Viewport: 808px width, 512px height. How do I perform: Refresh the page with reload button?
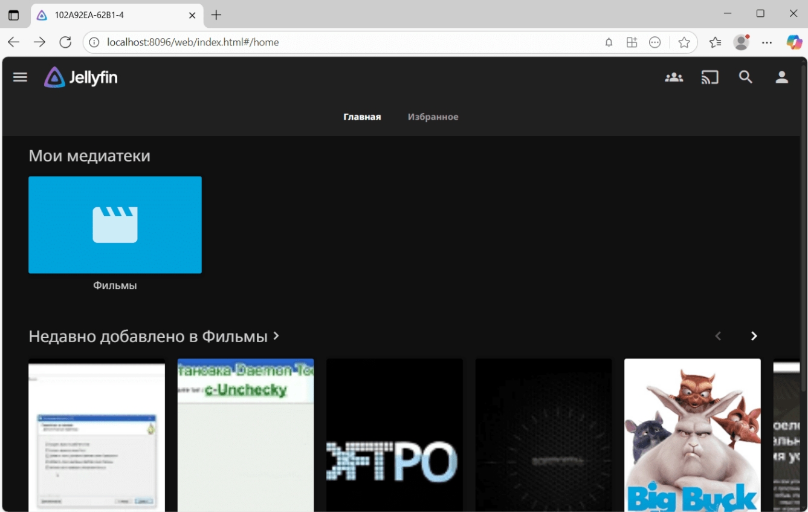[x=65, y=42]
